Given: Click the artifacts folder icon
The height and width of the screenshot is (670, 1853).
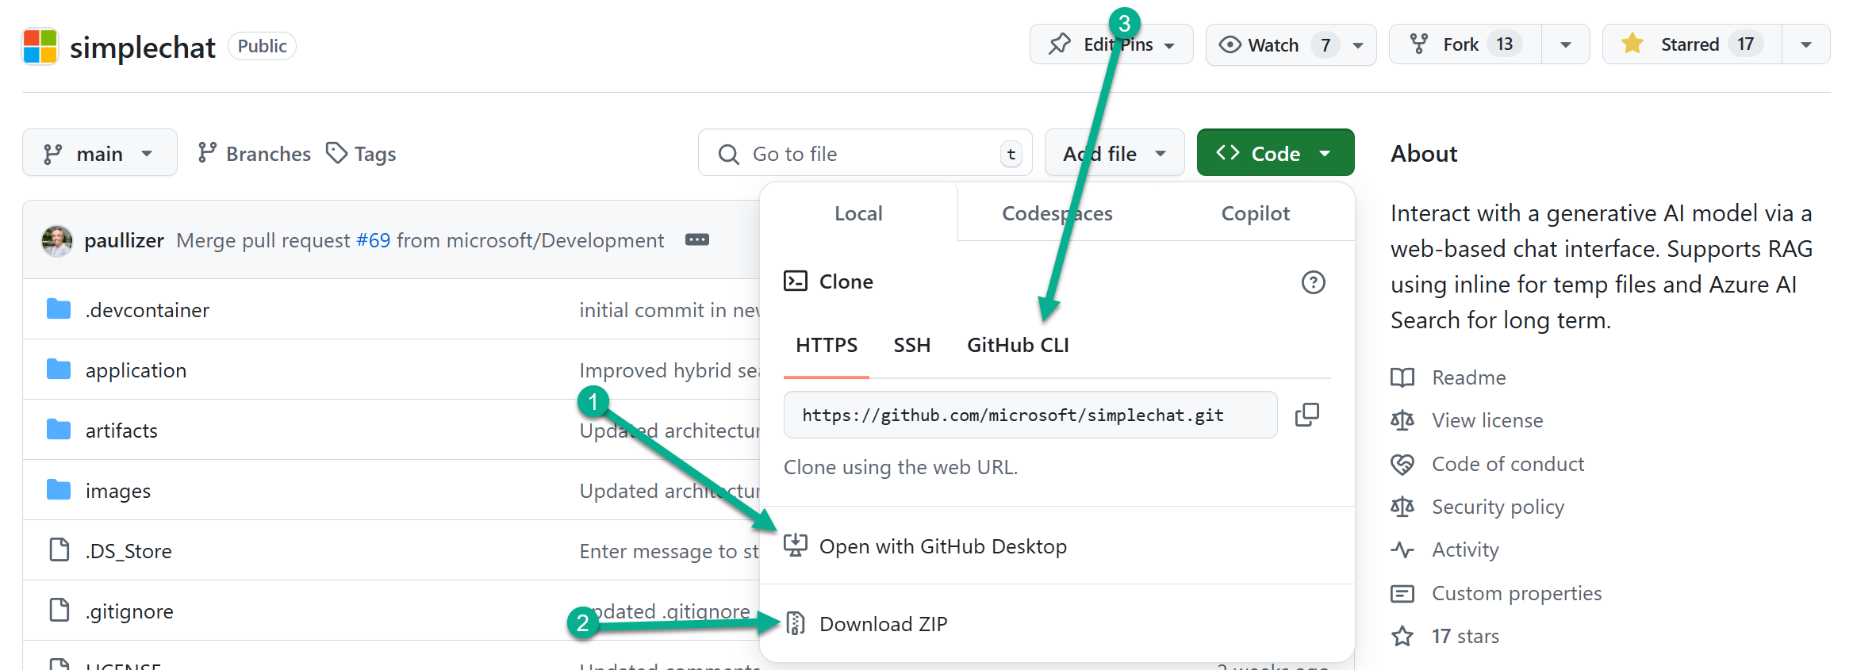Looking at the screenshot, I should click(x=59, y=430).
